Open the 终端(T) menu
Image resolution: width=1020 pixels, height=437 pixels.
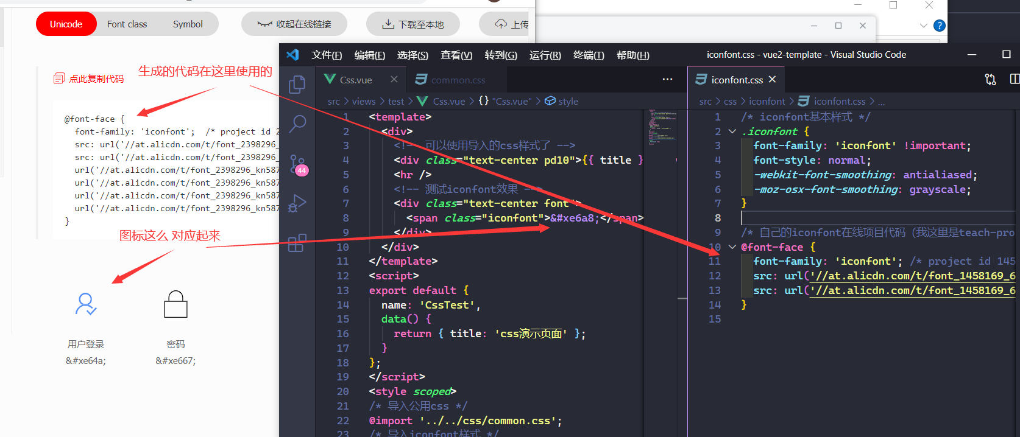[x=588, y=55]
